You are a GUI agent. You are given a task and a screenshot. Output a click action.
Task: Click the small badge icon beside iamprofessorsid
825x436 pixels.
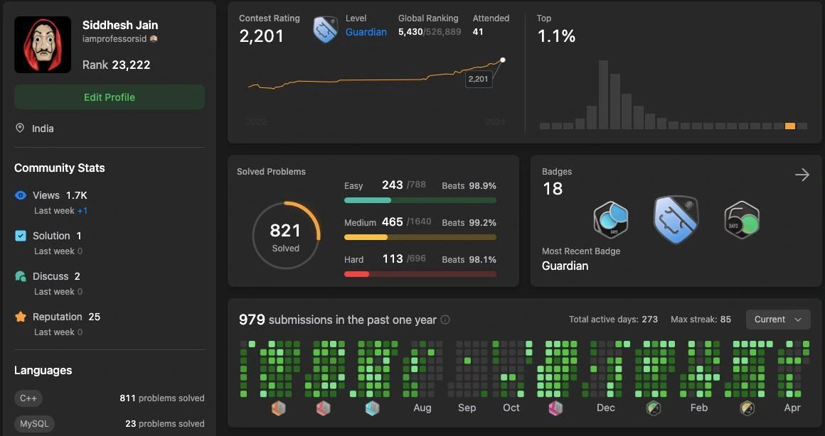point(154,39)
